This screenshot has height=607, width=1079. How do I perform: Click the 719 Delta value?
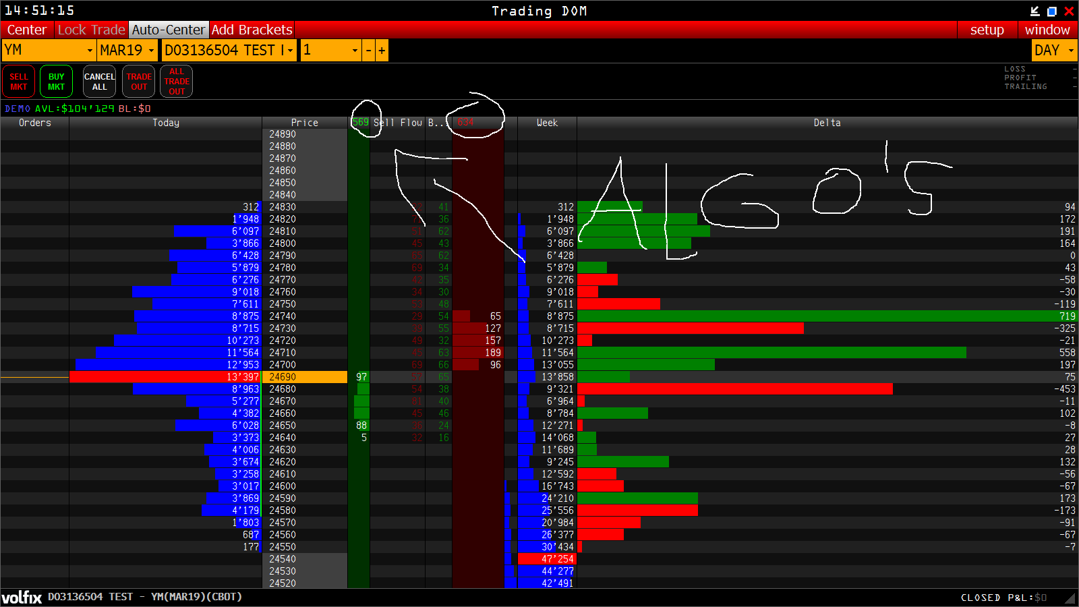[x=1068, y=316]
